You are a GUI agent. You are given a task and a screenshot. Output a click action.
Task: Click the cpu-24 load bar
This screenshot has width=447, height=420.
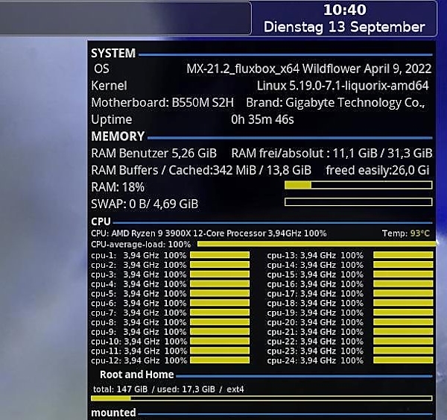[402, 360]
